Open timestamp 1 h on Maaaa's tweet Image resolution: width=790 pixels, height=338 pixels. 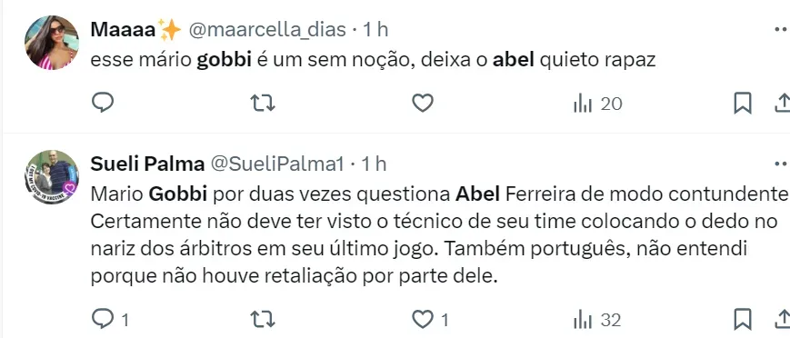(375, 30)
